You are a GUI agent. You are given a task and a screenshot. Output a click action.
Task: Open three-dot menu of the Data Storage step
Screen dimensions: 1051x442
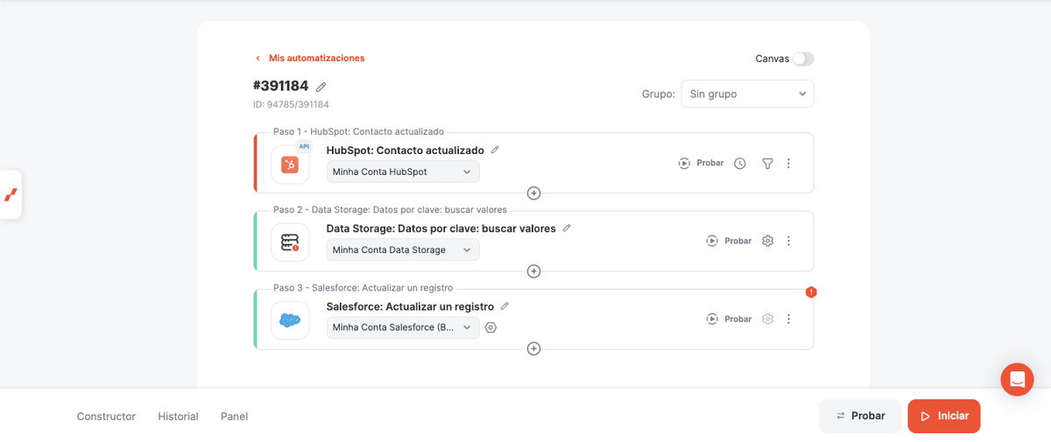(789, 241)
